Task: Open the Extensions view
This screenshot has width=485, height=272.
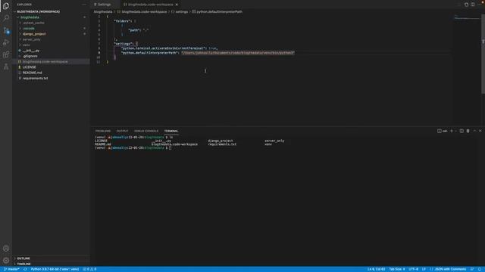Action: tap(6, 54)
